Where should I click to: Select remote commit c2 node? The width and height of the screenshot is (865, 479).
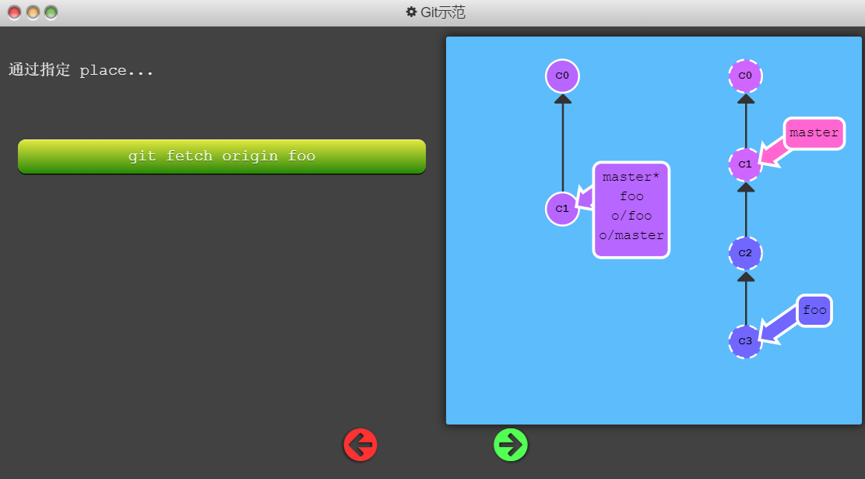pos(745,253)
